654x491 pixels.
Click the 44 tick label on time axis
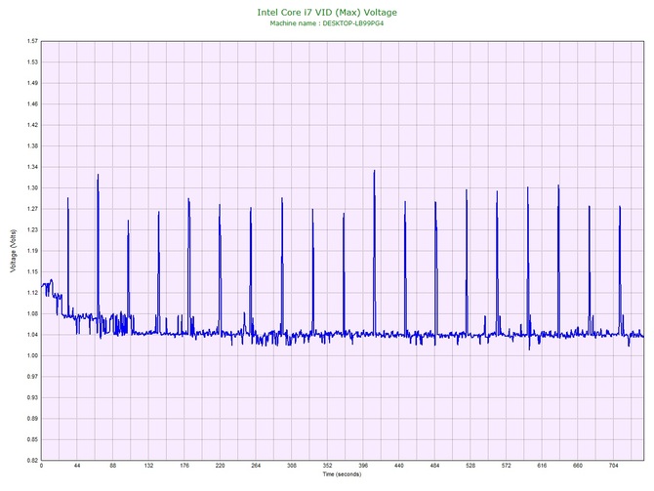click(x=77, y=466)
